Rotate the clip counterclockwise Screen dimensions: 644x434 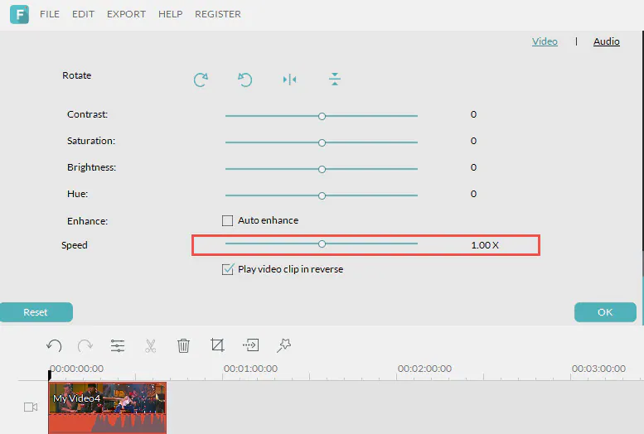click(x=245, y=80)
